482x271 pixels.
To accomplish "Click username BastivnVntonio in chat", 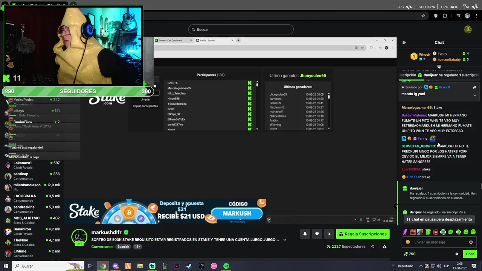I will tap(414, 115).
